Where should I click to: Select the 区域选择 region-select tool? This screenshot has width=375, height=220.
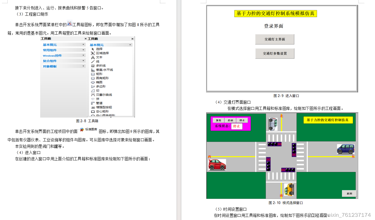(x=100, y=53)
